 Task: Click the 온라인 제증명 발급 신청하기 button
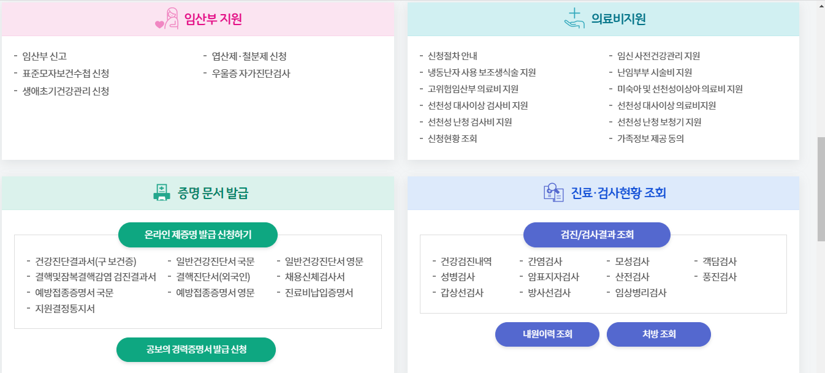pyautogui.click(x=196, y=235)
